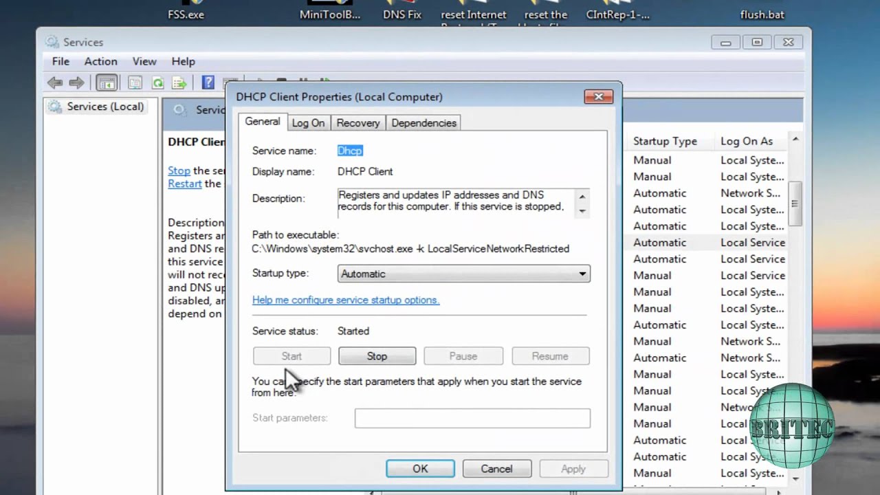The image size is (880, 495).
Task: Click the Stop service button
Action: click(377, 356)
